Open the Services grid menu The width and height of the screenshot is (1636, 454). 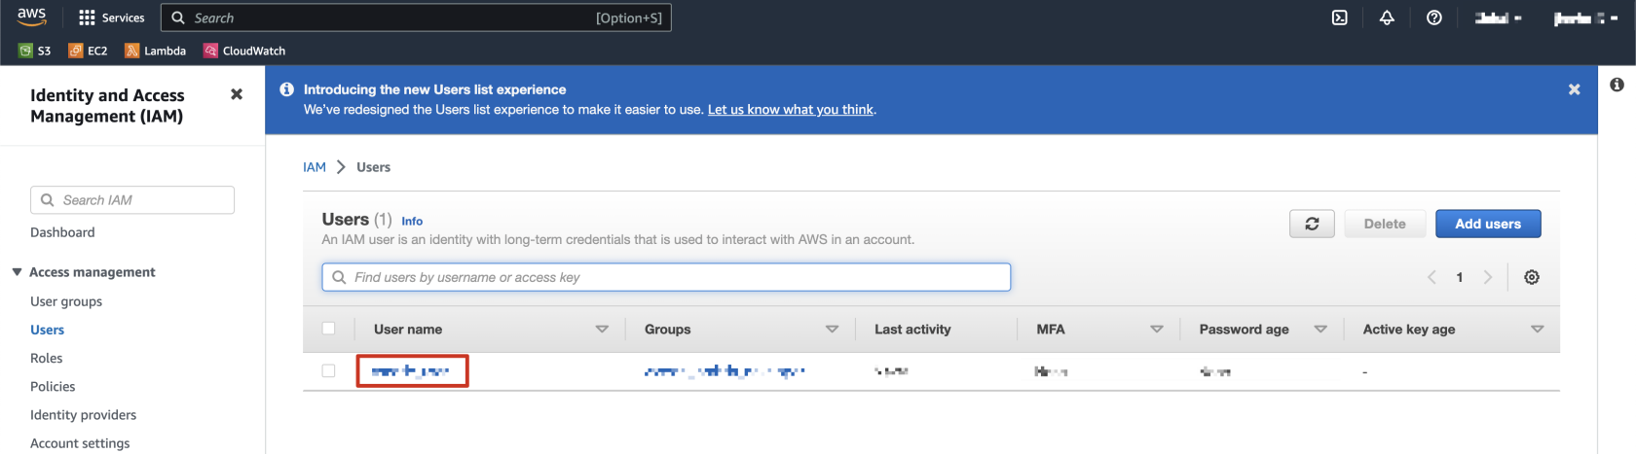[x=111, y=17]
